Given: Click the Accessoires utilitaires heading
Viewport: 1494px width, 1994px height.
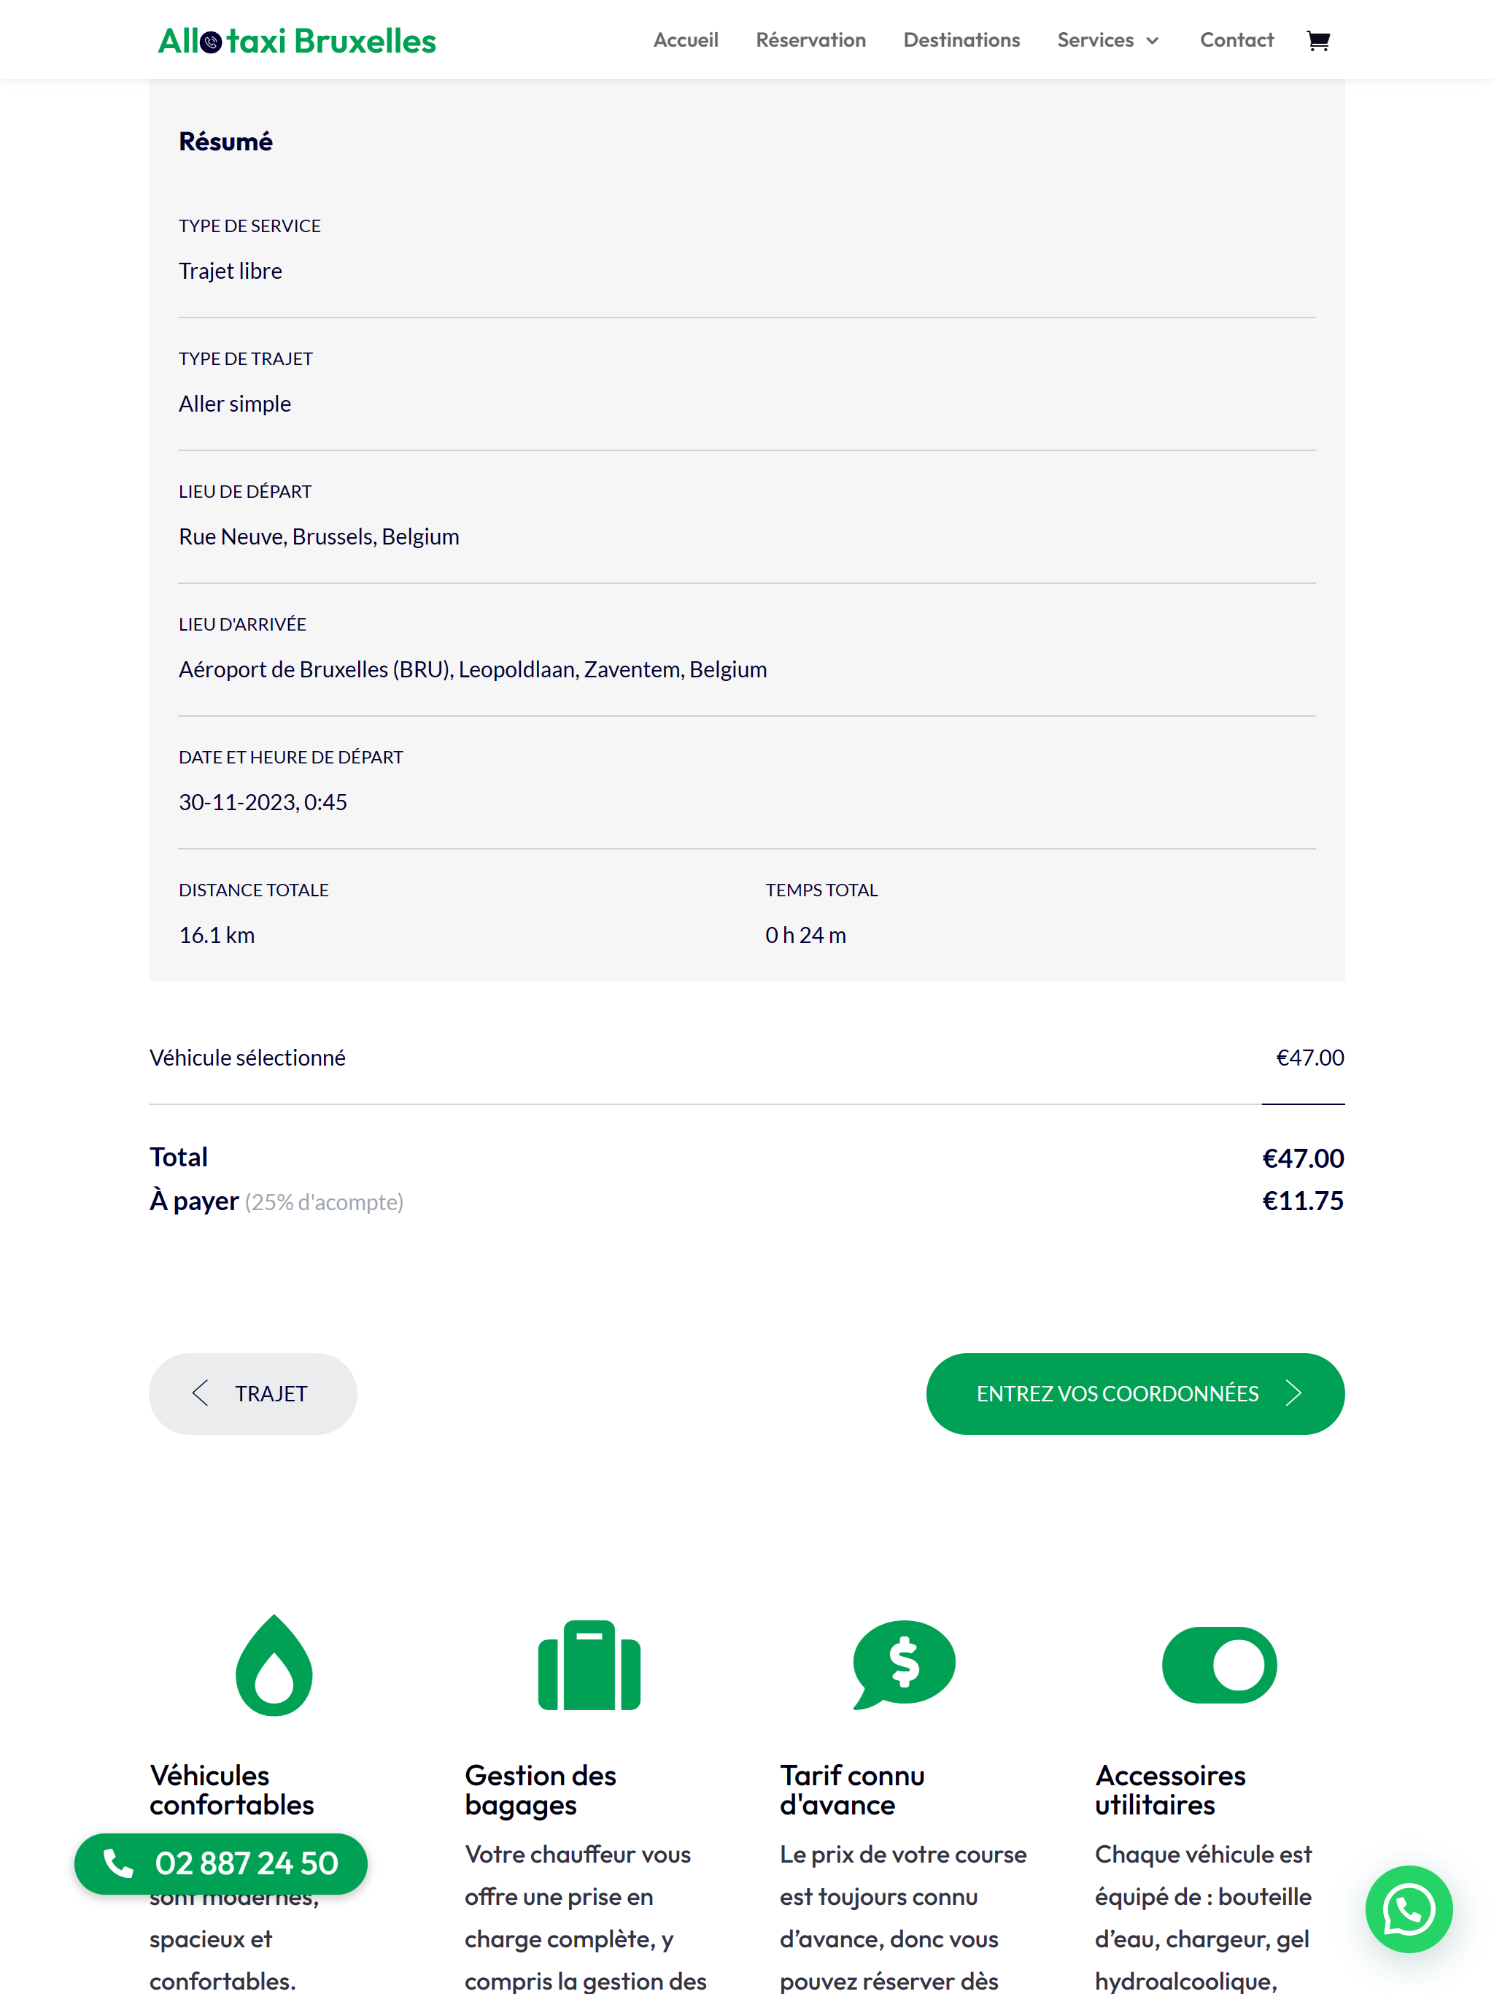Looking at the screenshot, I should pos(1169,1790).
